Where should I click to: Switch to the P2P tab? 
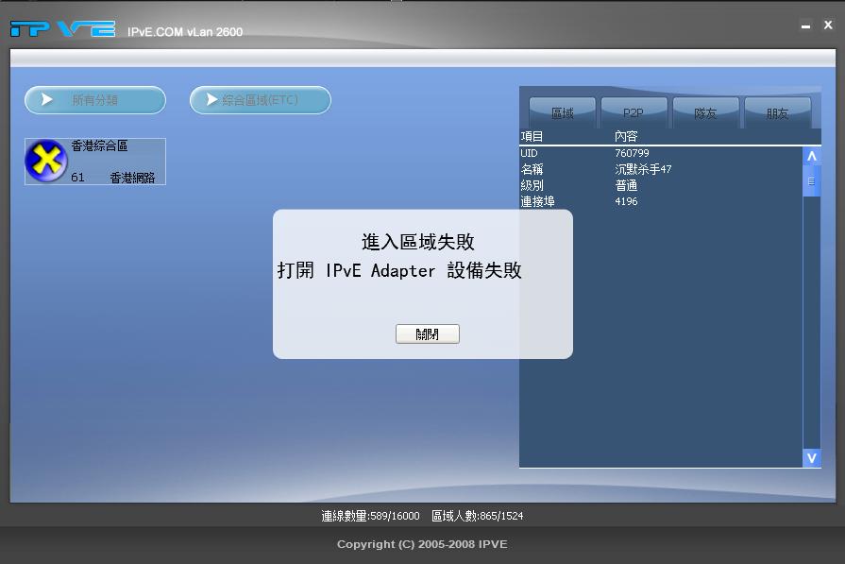[634, 112]
